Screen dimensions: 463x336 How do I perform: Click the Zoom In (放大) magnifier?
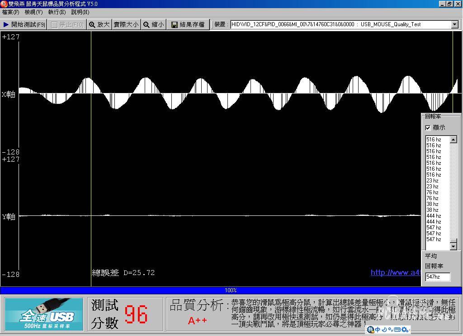click(92, 25)
